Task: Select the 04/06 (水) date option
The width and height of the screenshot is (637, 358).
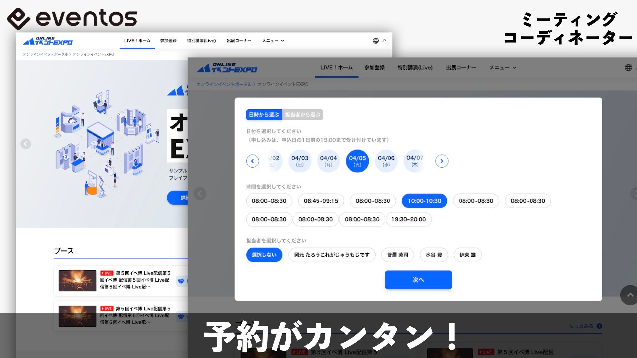Action: coord(386,161)
